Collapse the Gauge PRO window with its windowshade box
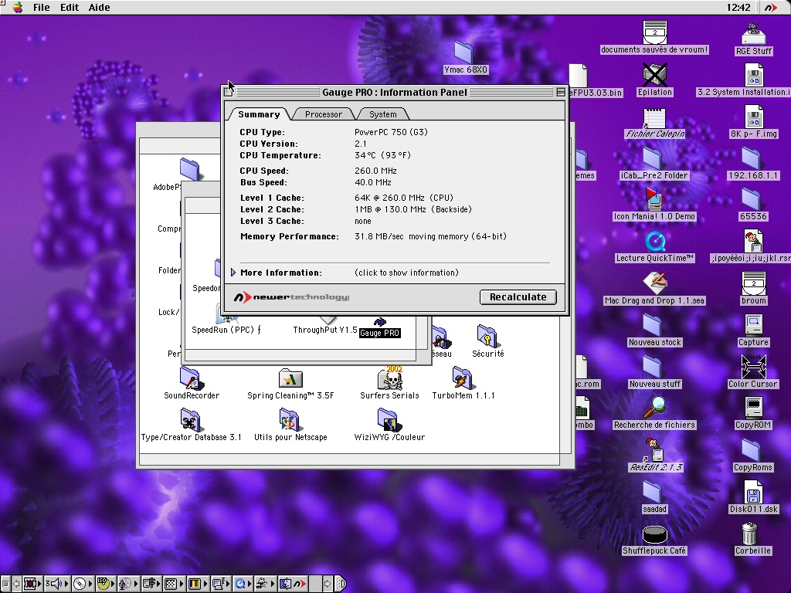 click(x=561, y=92)
